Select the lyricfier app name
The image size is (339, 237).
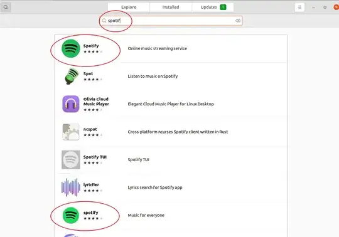click(91, 185)
